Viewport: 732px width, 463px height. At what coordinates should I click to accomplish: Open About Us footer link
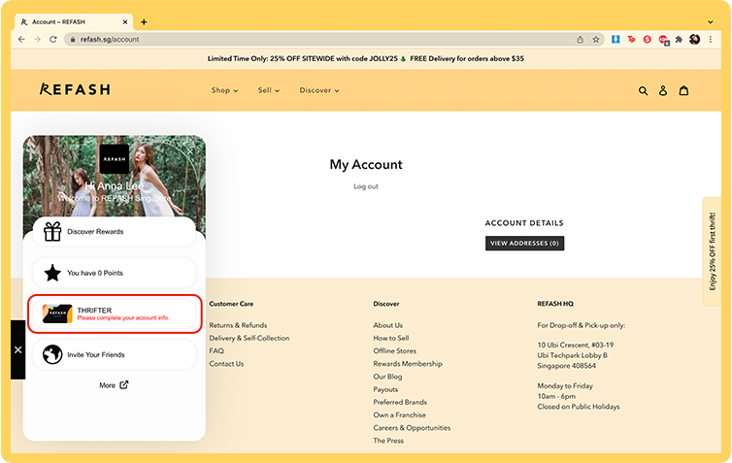point(387,325)
